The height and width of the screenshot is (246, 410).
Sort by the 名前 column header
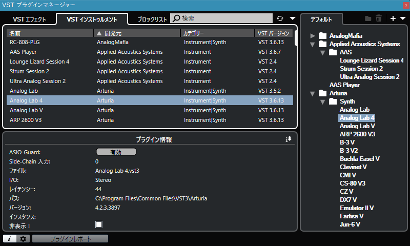(x=50, y=33)
